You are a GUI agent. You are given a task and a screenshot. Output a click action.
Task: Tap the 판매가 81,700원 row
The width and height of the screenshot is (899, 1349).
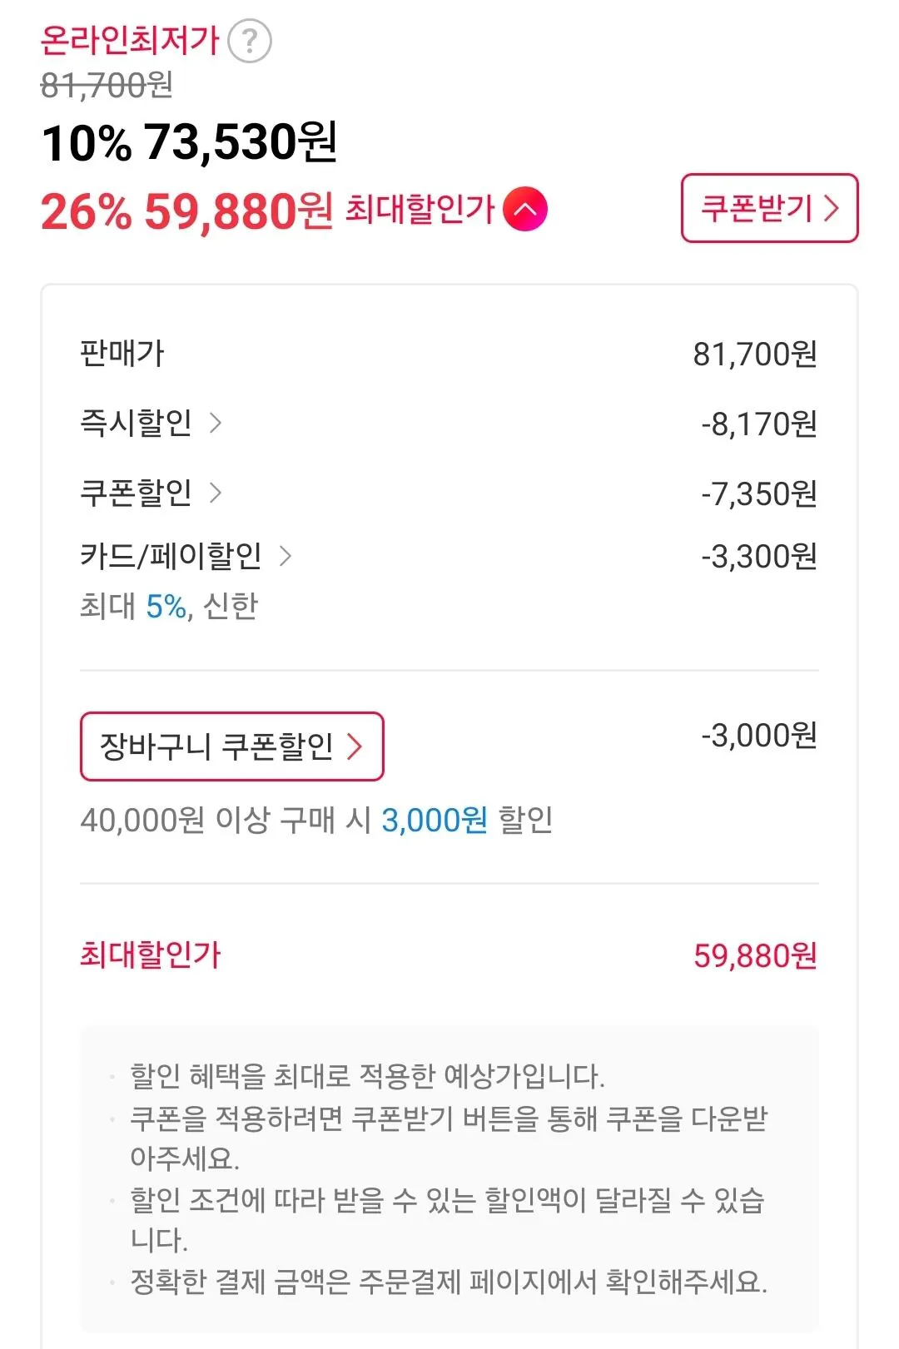point(449,354)
